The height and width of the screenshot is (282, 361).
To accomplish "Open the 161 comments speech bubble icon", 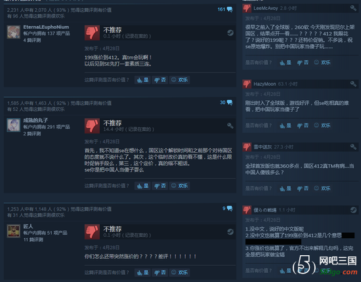I will click(230, 9).
